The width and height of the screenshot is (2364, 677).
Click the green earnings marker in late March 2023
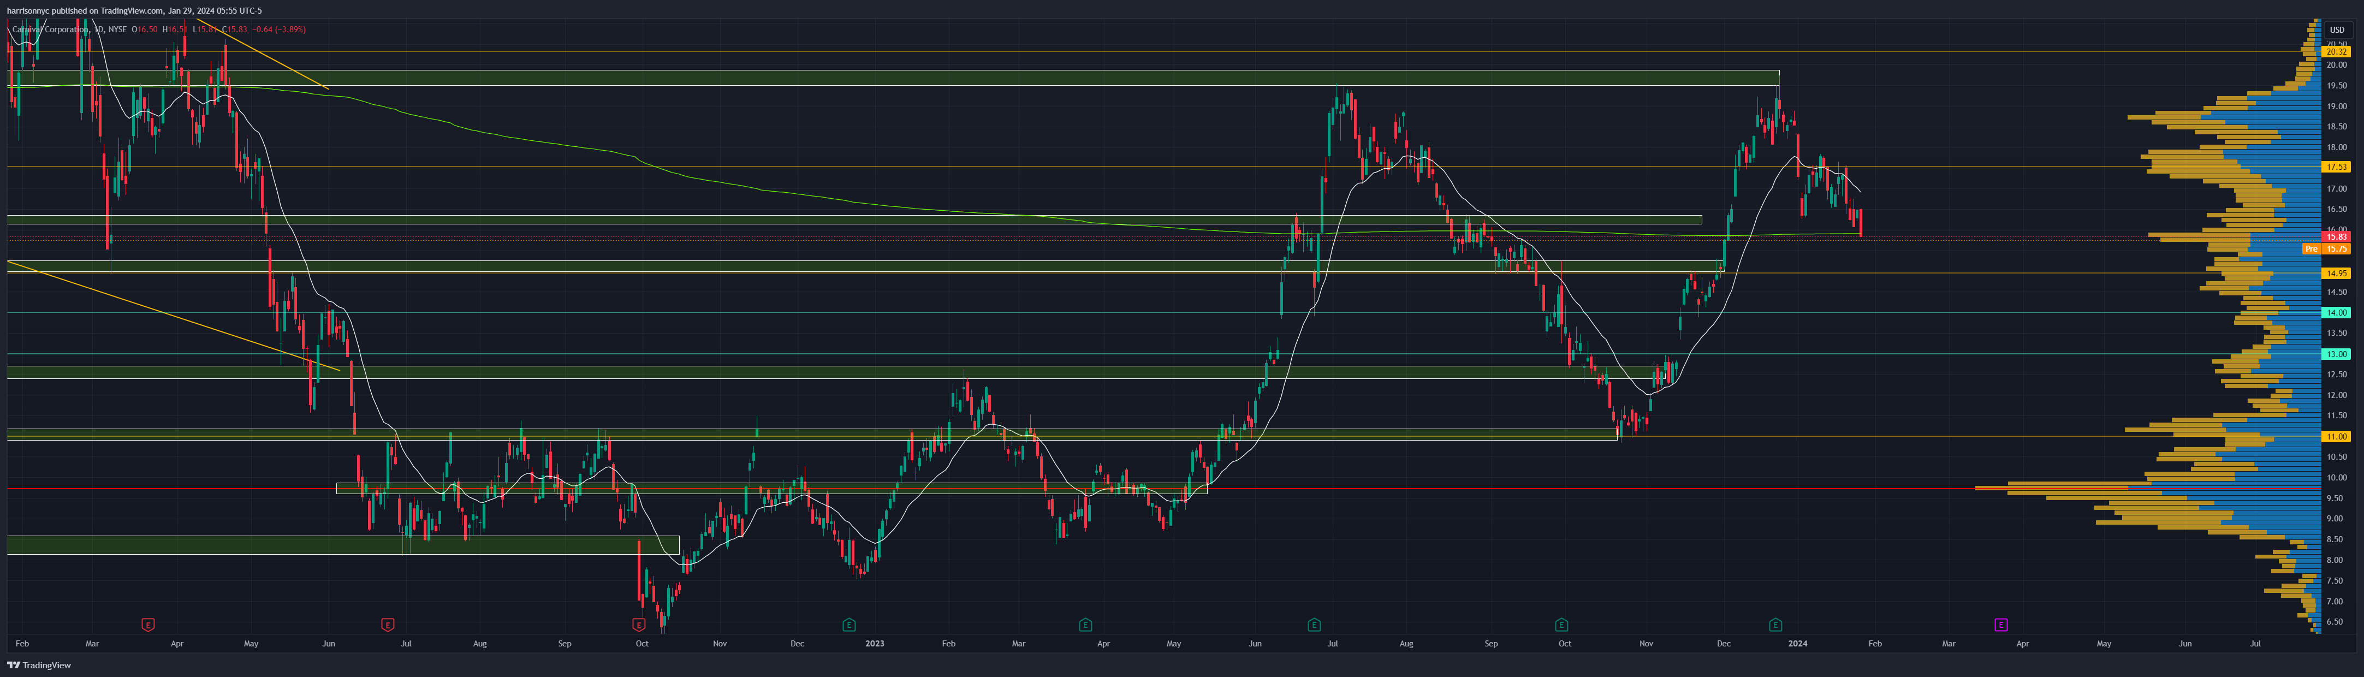(x=1085, y=625)
